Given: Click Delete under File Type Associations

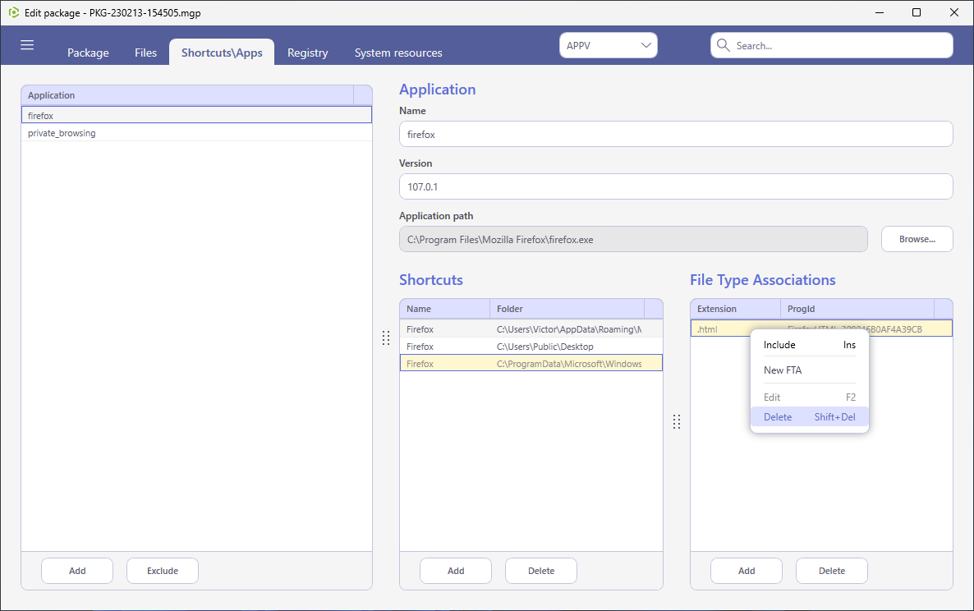Looking at the screenshot, I should click(832, 571).
